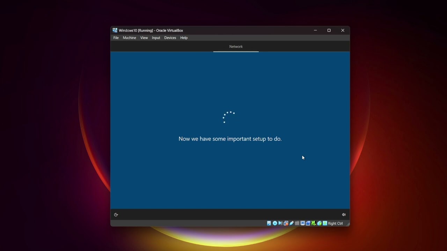This screenshot has height=251, width=447.
Task: Click the green CPU virtualization status icon
Action: point(314,223)
